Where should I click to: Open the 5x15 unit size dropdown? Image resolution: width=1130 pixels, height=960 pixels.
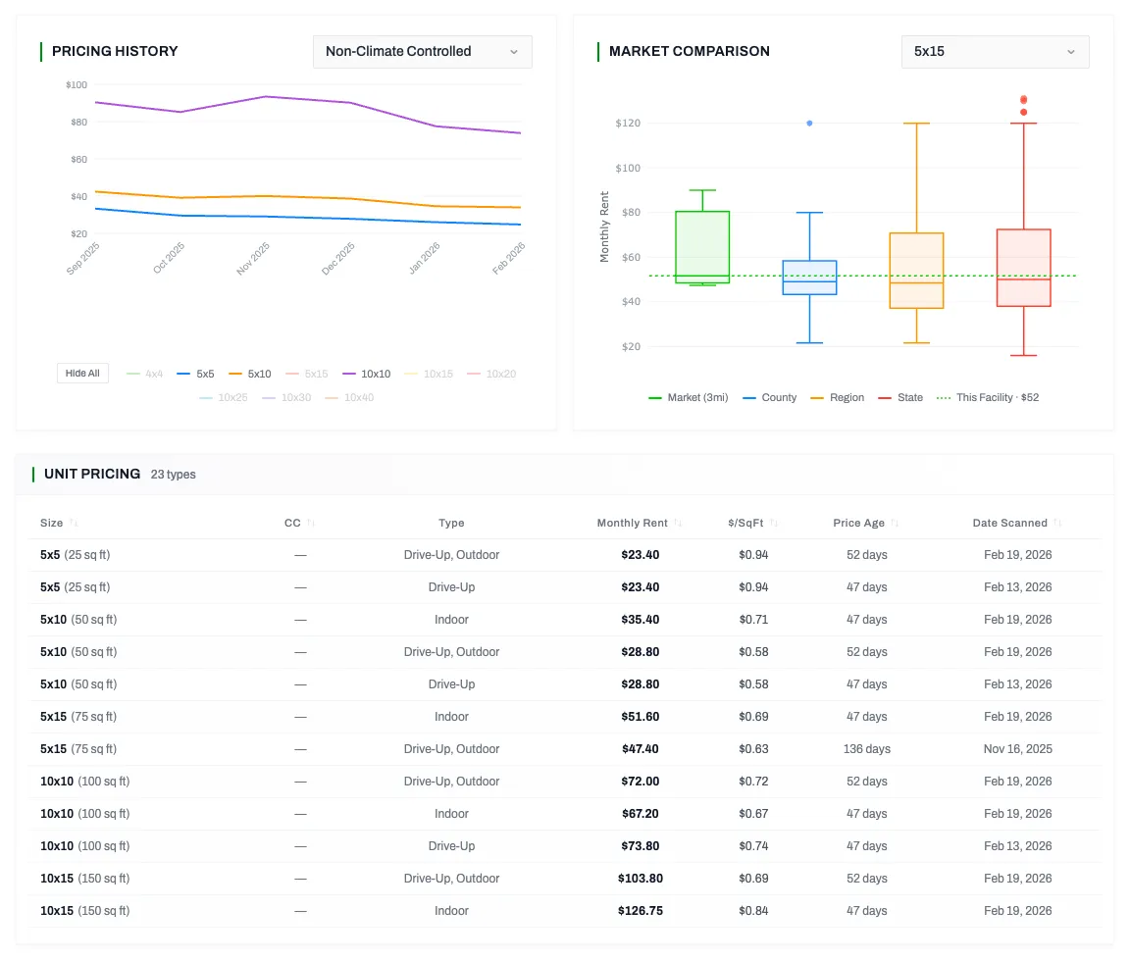(995, 52)
